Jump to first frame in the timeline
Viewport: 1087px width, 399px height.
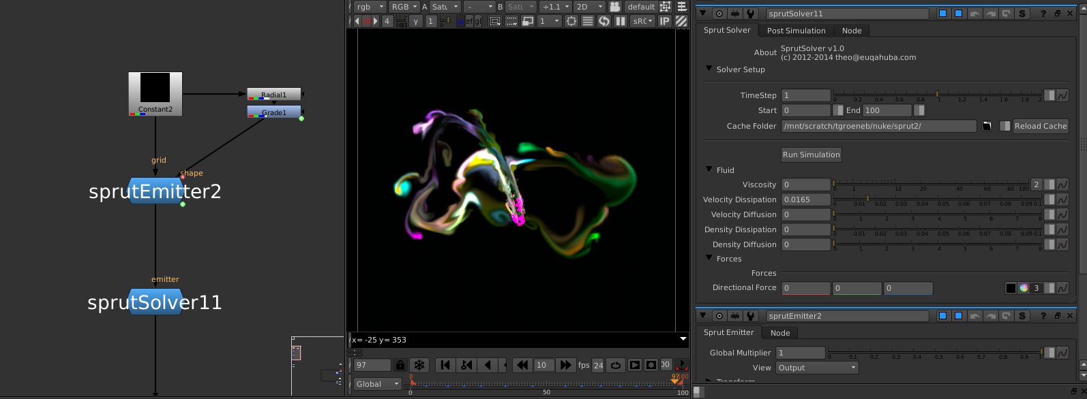(445, 366)
